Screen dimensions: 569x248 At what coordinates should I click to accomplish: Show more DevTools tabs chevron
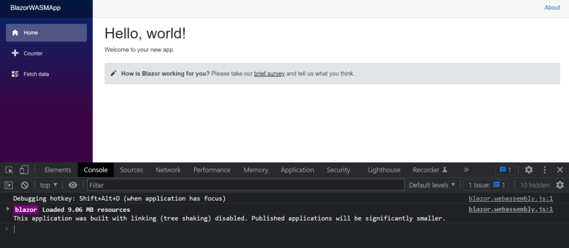click(467, 170)
